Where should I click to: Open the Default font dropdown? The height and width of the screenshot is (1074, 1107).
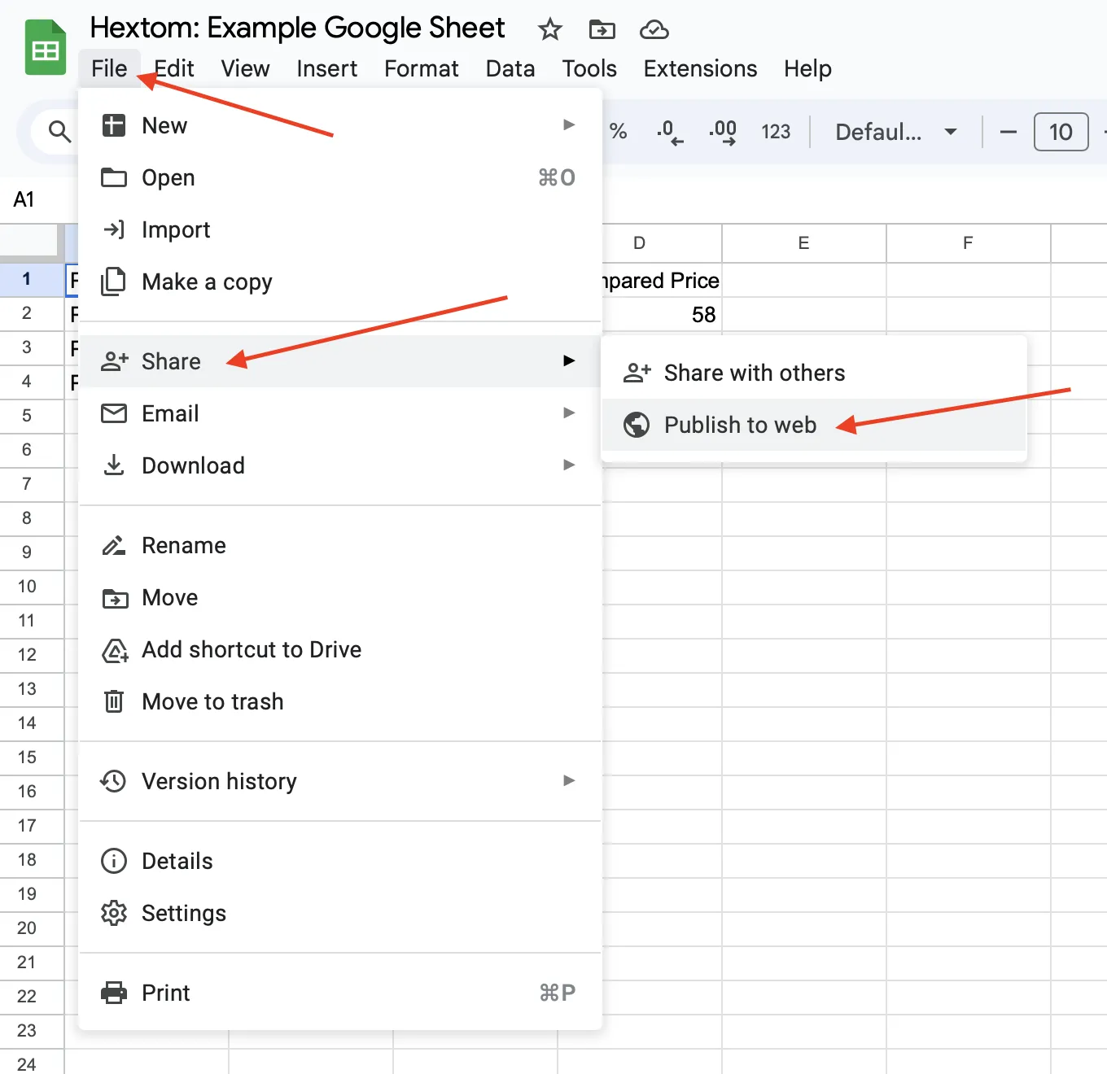[895, 132]
